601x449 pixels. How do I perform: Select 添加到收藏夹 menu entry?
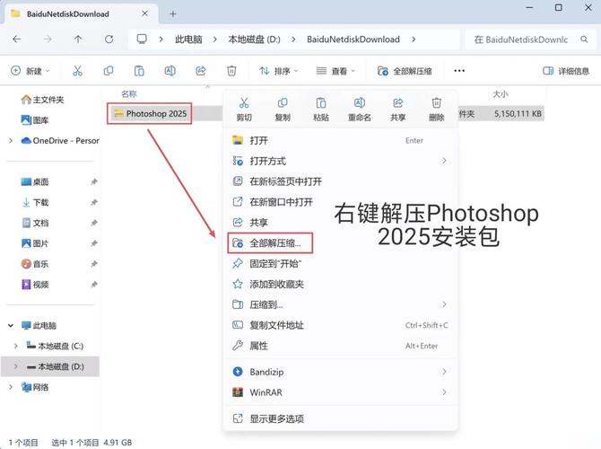(x=340, y=284)
